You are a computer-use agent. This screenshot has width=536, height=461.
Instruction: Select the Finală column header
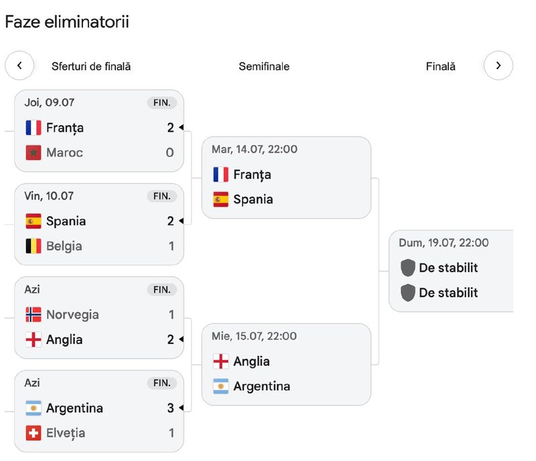click(441, 66)
